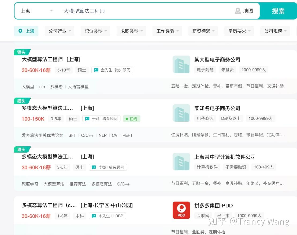Click the 不需要融资 company tag
The width and height of the screenshot is (297, 235).
(x=236, y=167)
